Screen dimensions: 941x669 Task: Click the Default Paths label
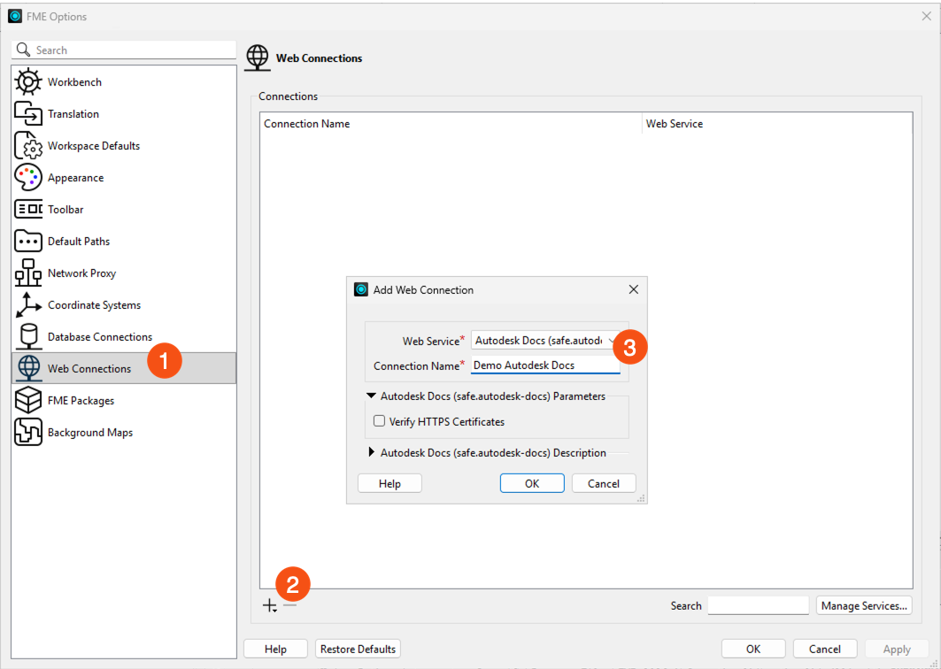pyautogui.click(x=79, y=242)
